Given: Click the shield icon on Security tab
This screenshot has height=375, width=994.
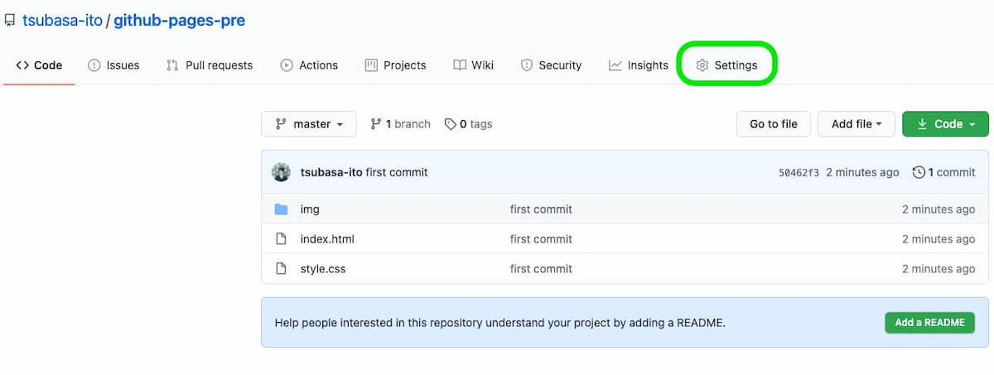Looking at the screenshot, I should [526, 65].
